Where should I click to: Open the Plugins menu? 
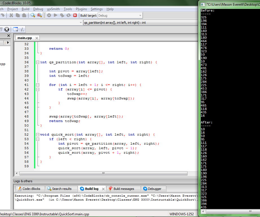(x=81, y=9)
